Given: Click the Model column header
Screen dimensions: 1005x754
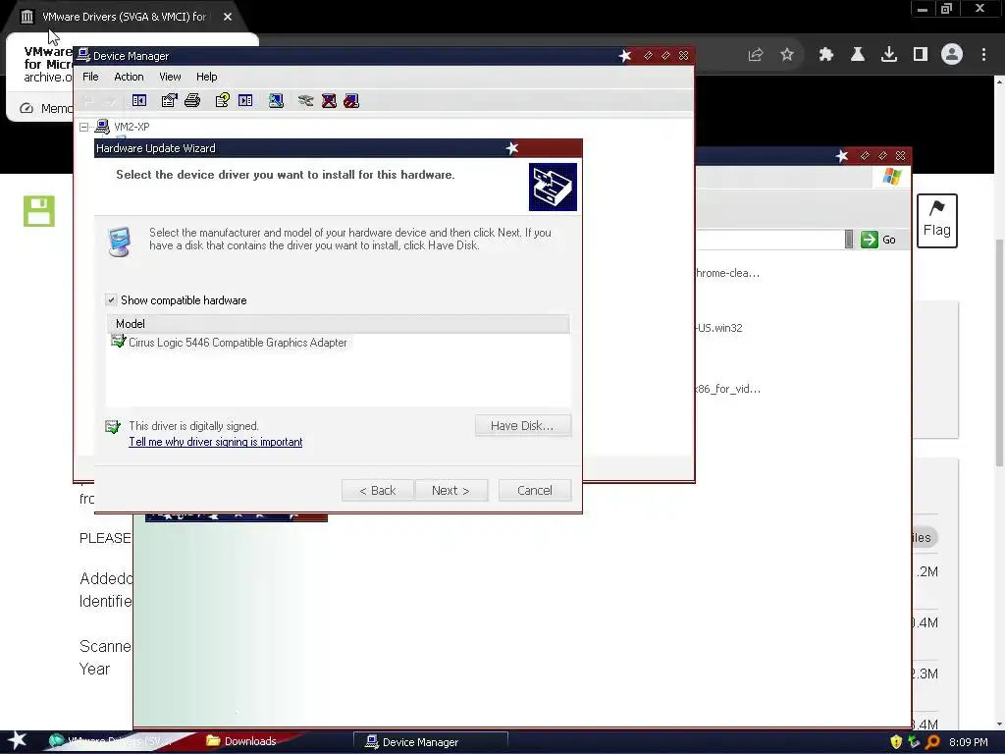Looking at the screenshot, I should click(338, 324).
